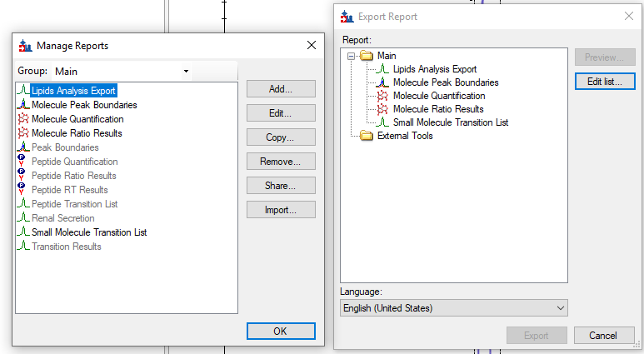Viewport: 644px width, 354px height.
Task: Select Peptide Transition List in Manage Reports
Action: [x=74, y=204]
